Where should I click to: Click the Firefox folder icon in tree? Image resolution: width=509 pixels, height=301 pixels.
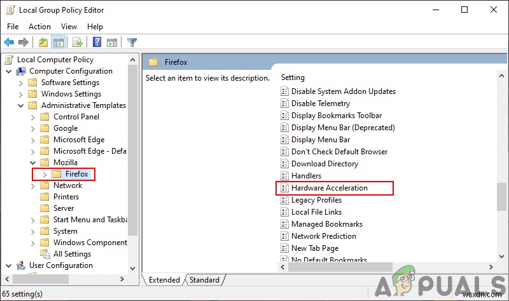click(57, 174)
